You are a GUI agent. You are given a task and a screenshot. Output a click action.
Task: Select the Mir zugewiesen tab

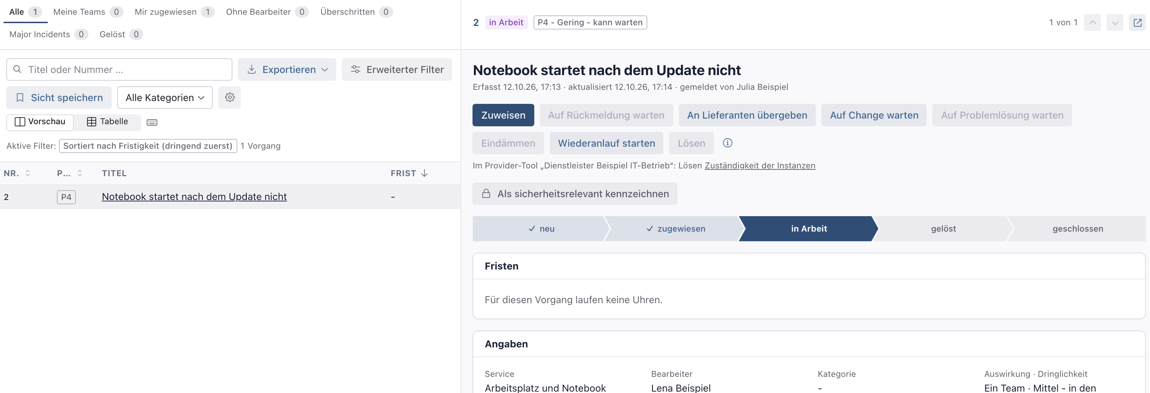pos(174,12)
